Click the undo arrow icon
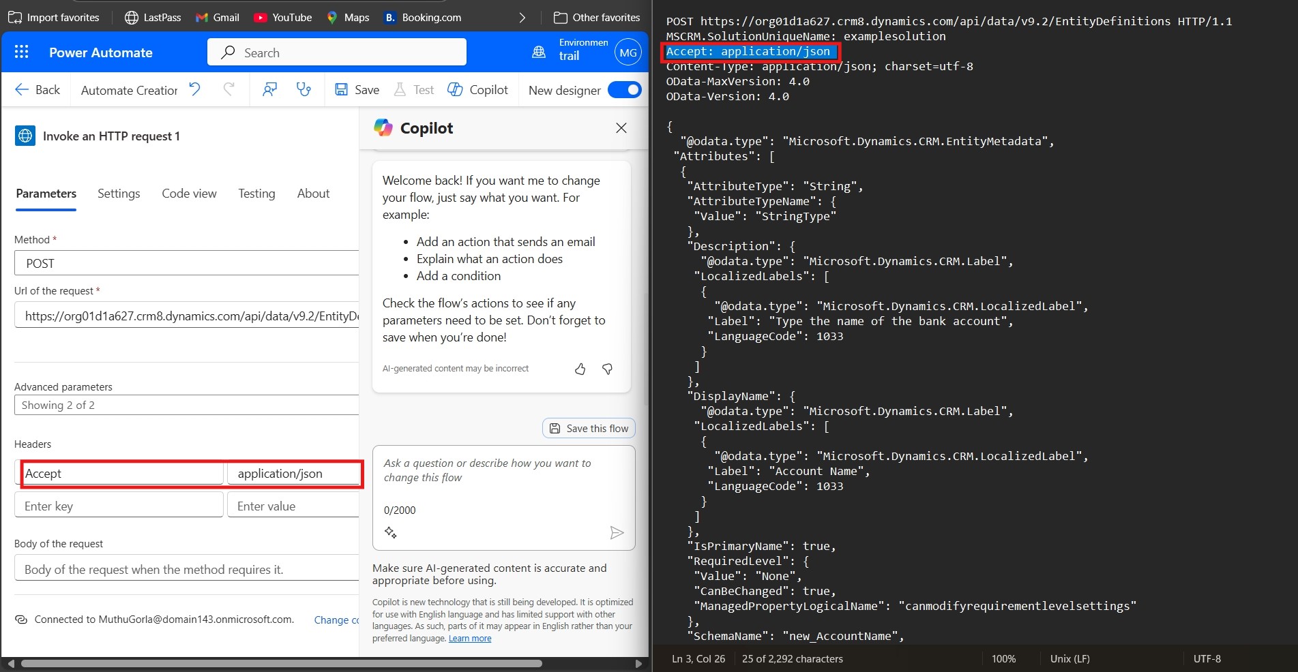The height and width of the screenshot is (672, 1298). [x=195, y=89]
